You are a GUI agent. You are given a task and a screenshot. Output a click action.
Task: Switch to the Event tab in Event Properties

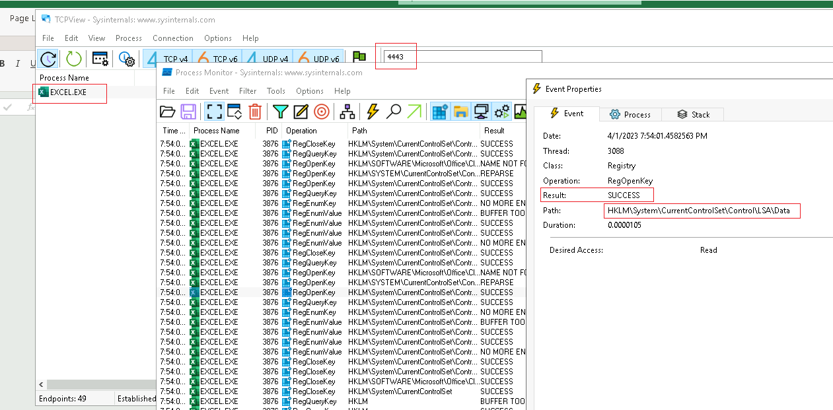567,114
